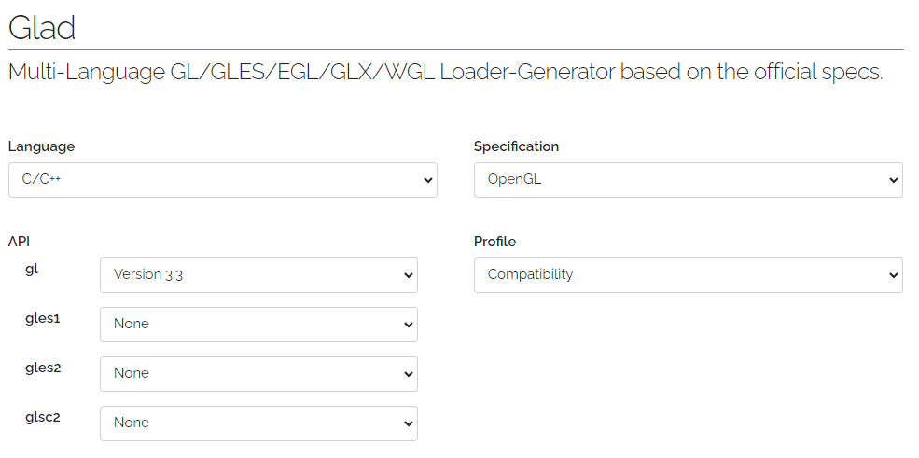This screenshot has height=458, width=919.
Task: Click the chevron arrow on the Profile select
Action: pos(894,275)
